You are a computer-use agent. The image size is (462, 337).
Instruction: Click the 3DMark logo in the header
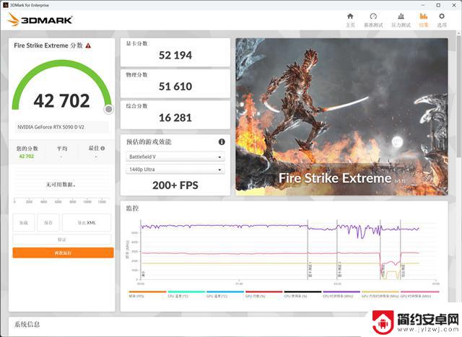coord(40,19)
